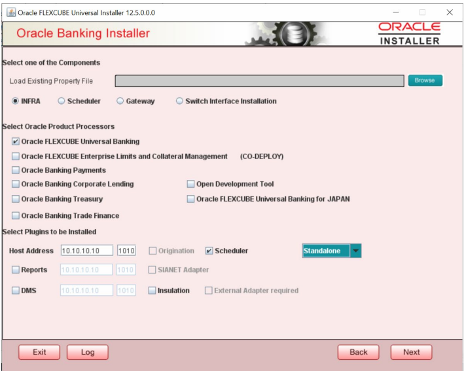
Task: Check Oracle Banking Trade Finance
Action: pos(16,215)
